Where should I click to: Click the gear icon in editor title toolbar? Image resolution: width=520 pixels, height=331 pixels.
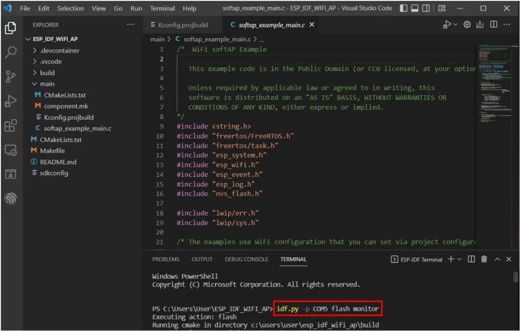pos(467,24)
